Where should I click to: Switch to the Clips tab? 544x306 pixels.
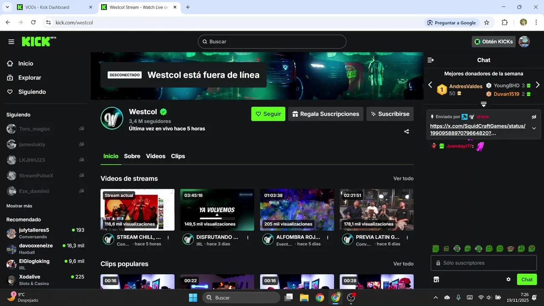click(x=178, y=156)
